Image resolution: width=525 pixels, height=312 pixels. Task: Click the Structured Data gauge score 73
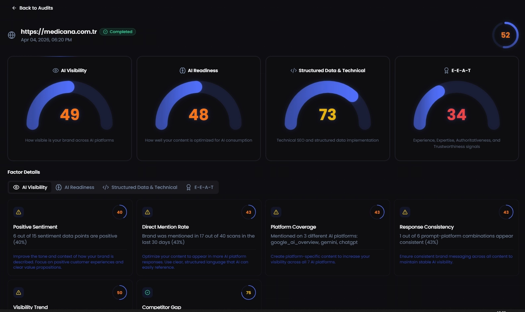click(327, 114)
